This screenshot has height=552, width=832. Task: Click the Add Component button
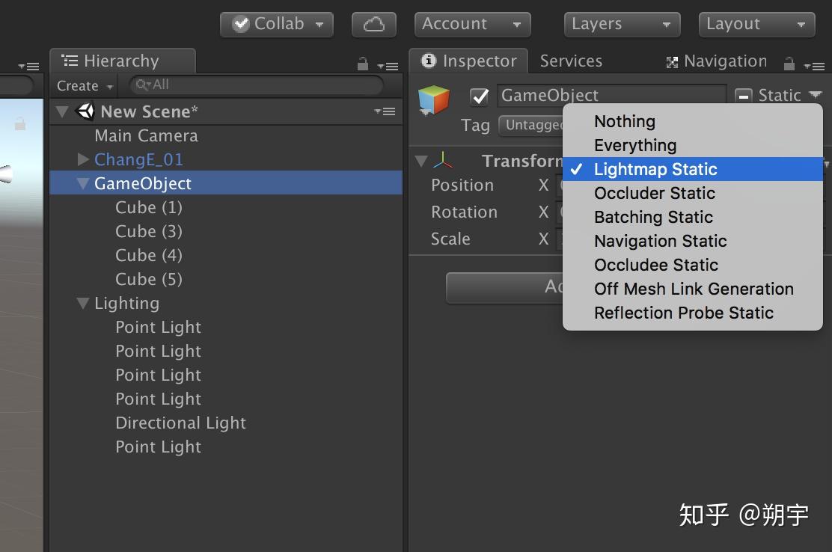[x=504, y=288]
